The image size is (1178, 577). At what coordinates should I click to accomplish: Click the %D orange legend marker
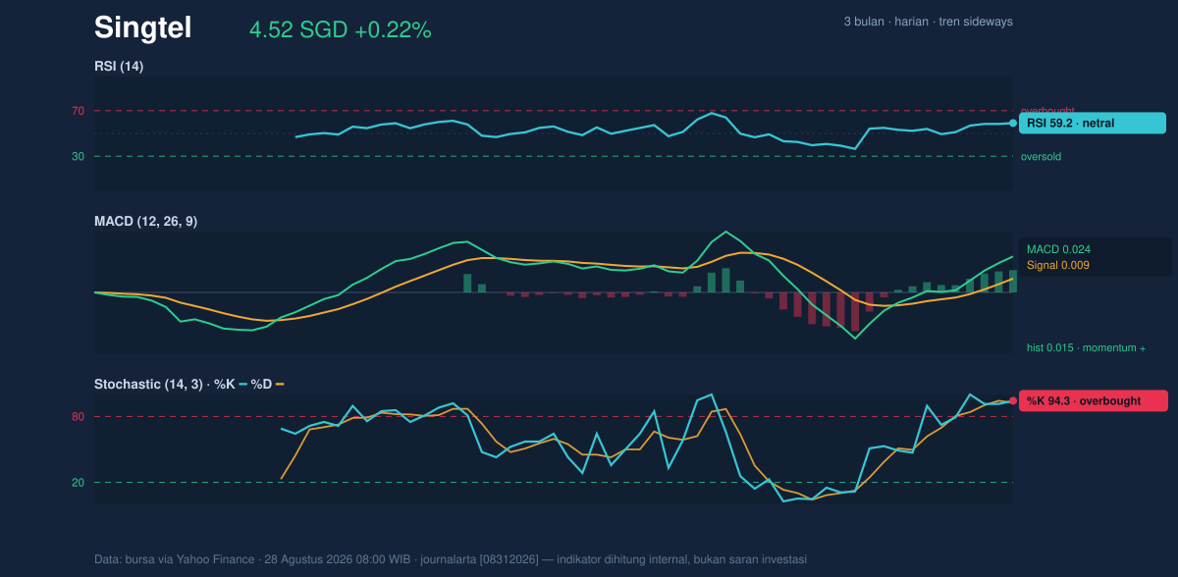tap(279, 384)
